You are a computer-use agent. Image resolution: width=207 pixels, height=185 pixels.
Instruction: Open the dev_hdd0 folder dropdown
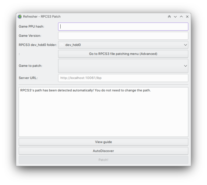(x=123, y=45)
